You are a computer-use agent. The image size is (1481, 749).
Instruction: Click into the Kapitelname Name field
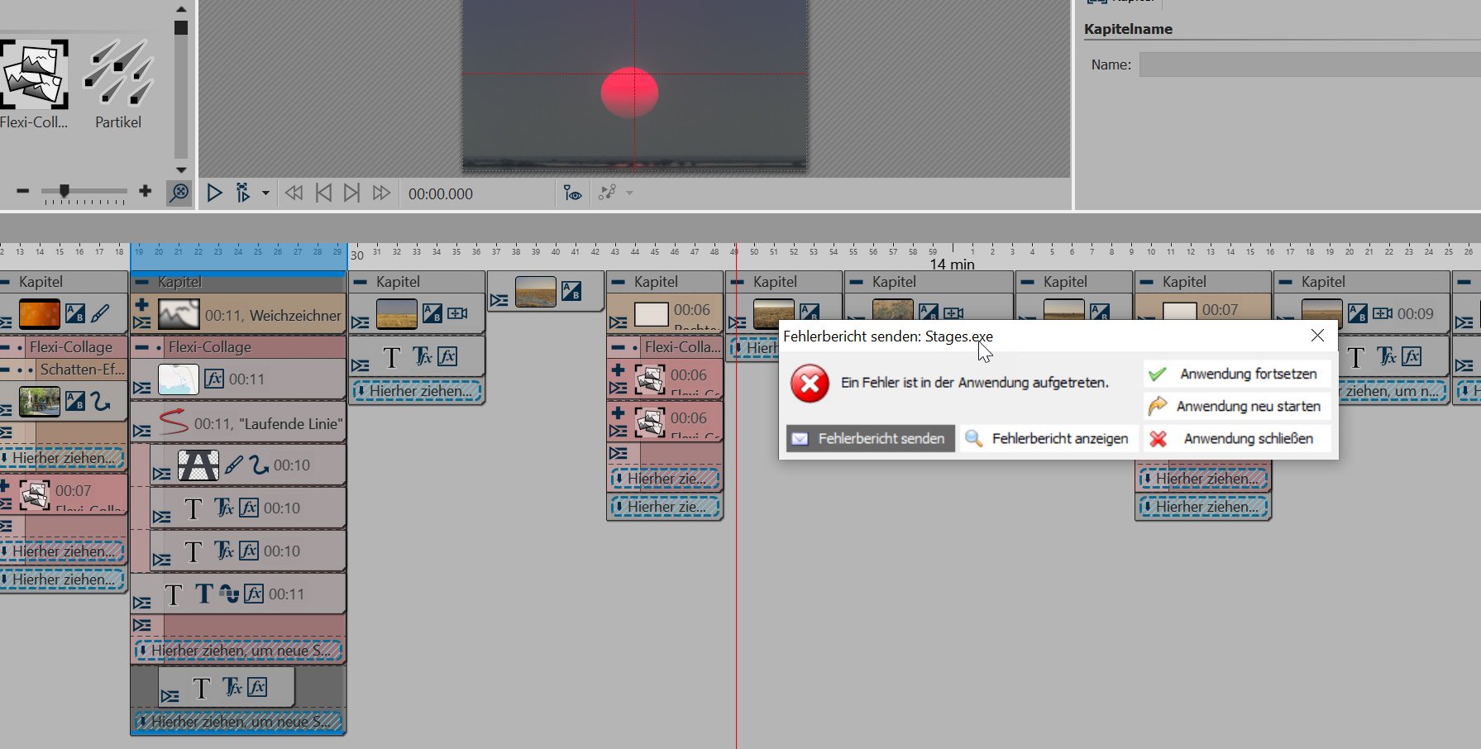(1308, 64)
